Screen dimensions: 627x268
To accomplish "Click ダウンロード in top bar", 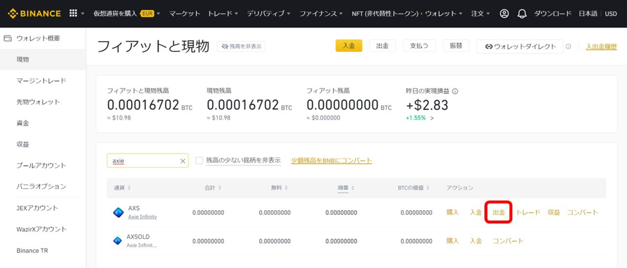I will [x=553, y=14].
